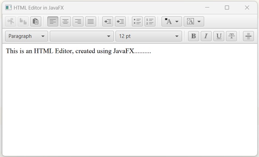Increase indent with indent icon
Screen dimensions: 259x157
120,22
